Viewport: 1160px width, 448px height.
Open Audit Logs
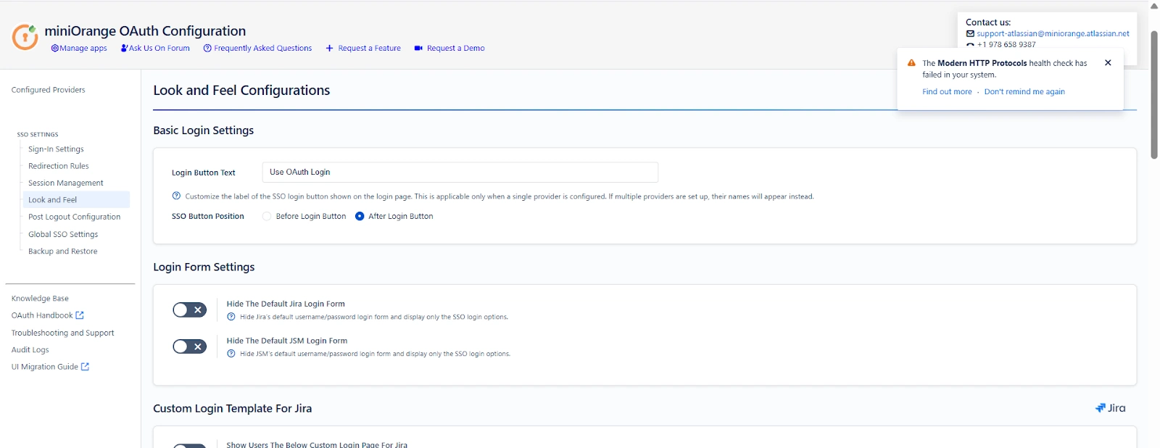pyautogui.click(x=30, y=349)
